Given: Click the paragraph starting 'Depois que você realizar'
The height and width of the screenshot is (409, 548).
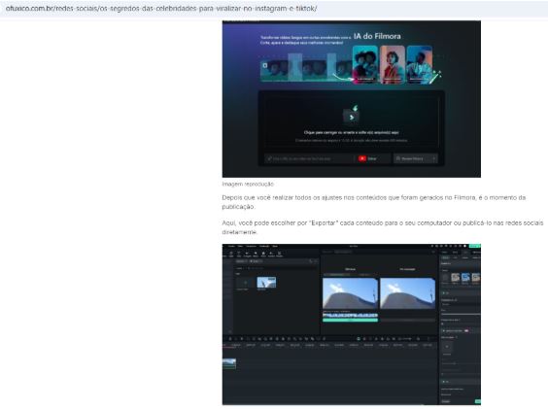Looking at the screenshot, I should pyautogui.click(x=374, y=202).
